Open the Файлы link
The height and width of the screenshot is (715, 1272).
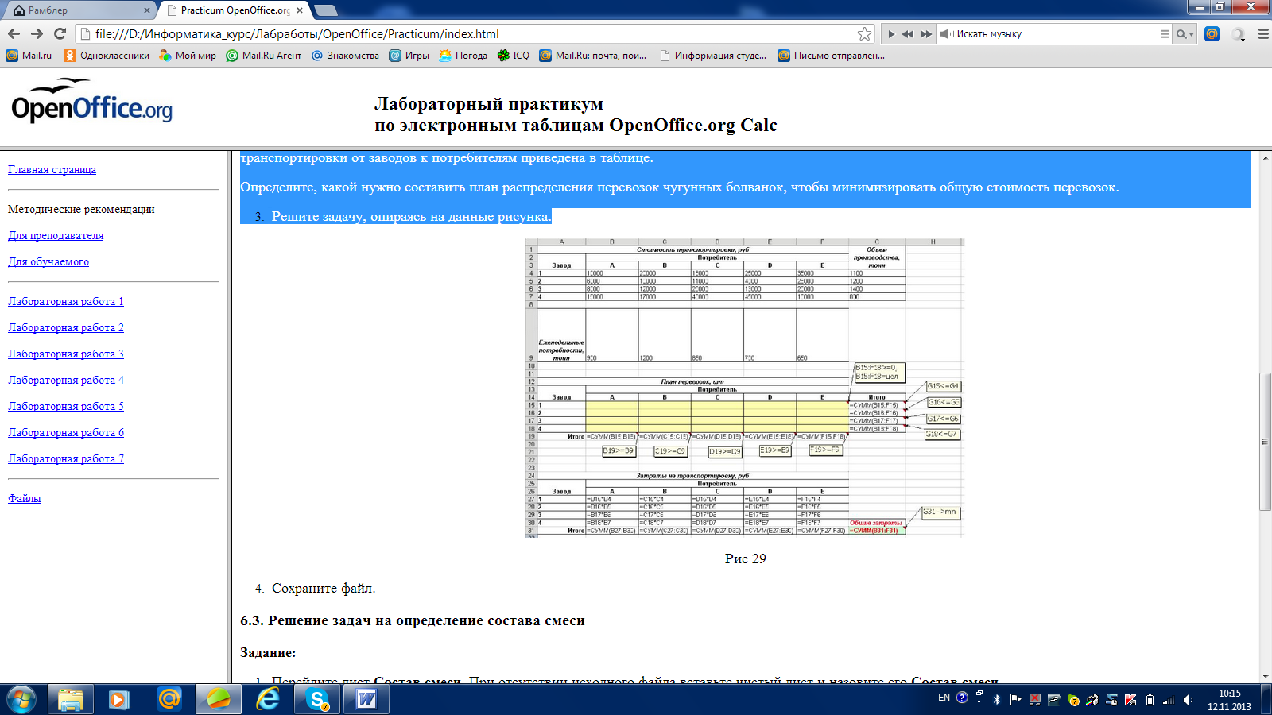coord(24,498)
